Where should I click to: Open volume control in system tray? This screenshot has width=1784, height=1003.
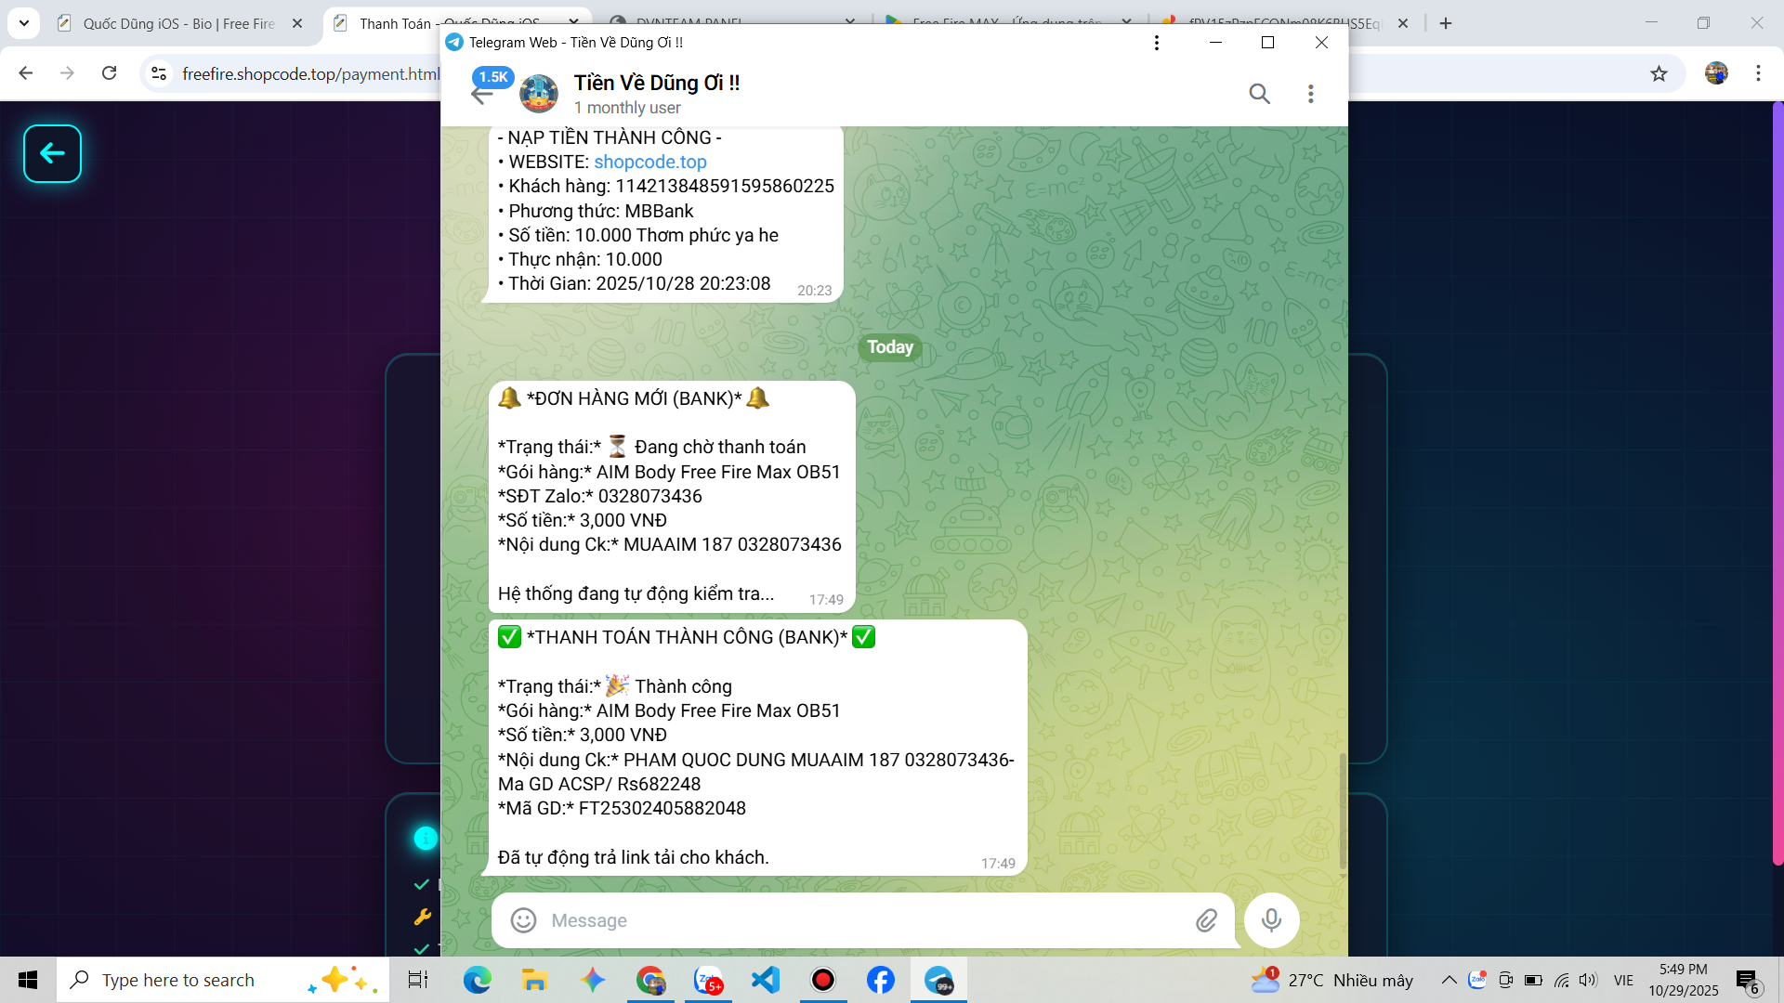tap(1588, 980)
